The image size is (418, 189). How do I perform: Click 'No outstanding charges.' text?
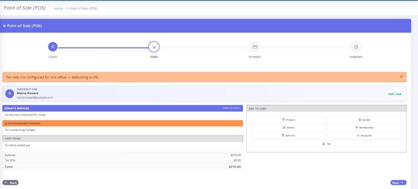[20, 130]
